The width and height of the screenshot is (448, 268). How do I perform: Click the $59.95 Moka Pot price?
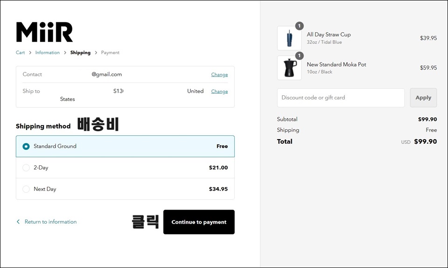[x=428, y=68]
